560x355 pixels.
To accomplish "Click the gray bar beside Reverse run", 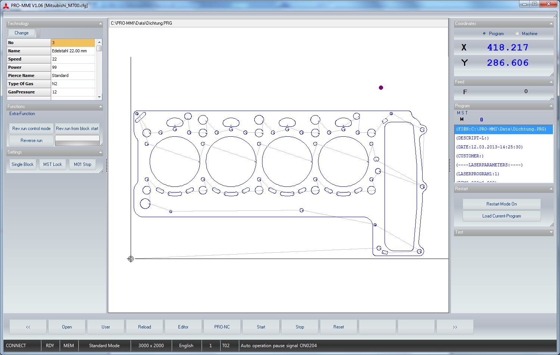I will coord(77,141).
